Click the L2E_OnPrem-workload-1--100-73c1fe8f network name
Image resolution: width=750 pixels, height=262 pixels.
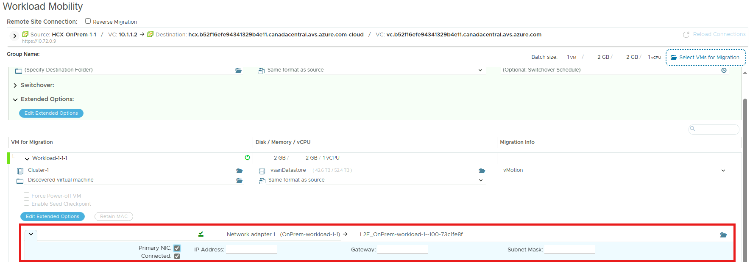(411, 234)
